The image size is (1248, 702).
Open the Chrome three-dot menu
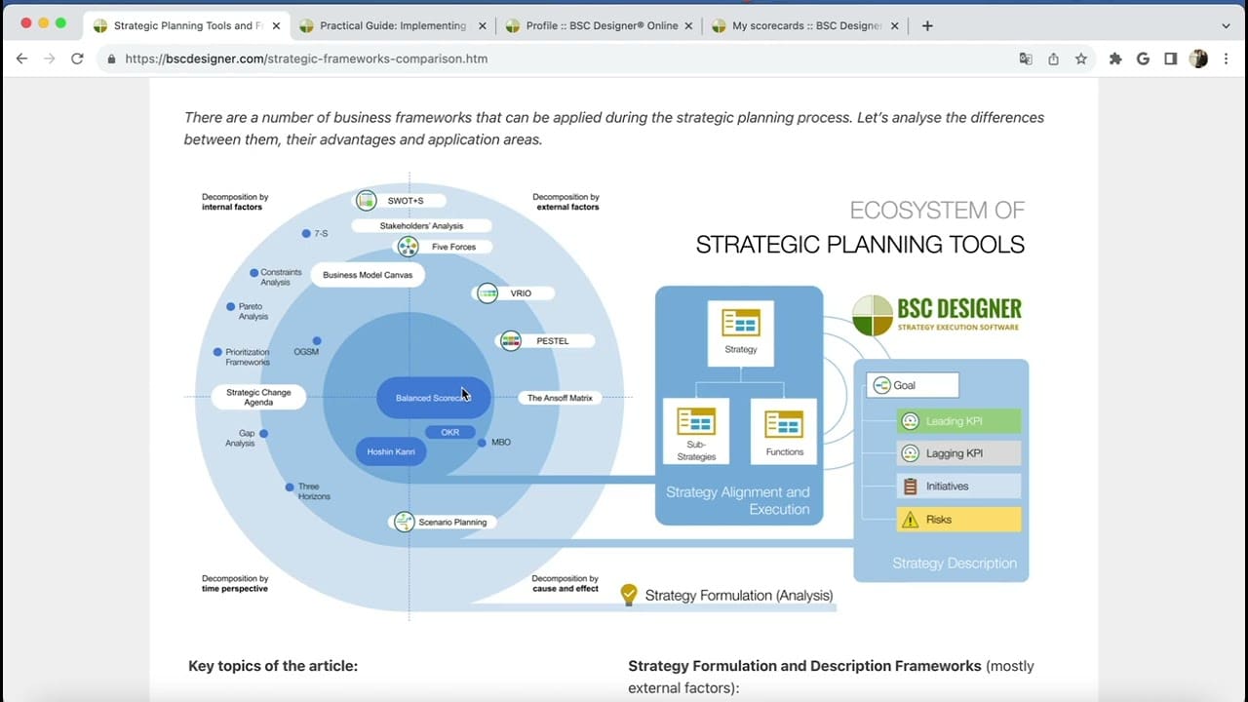click(1226, 58)
